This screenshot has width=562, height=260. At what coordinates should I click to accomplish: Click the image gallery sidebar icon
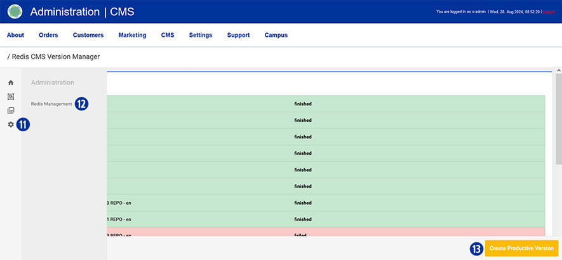pyautogui.click(x=11, y=110)
